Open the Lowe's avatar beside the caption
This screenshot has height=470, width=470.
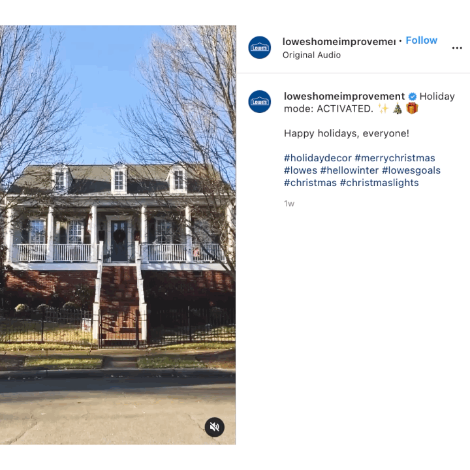[260, 101]
